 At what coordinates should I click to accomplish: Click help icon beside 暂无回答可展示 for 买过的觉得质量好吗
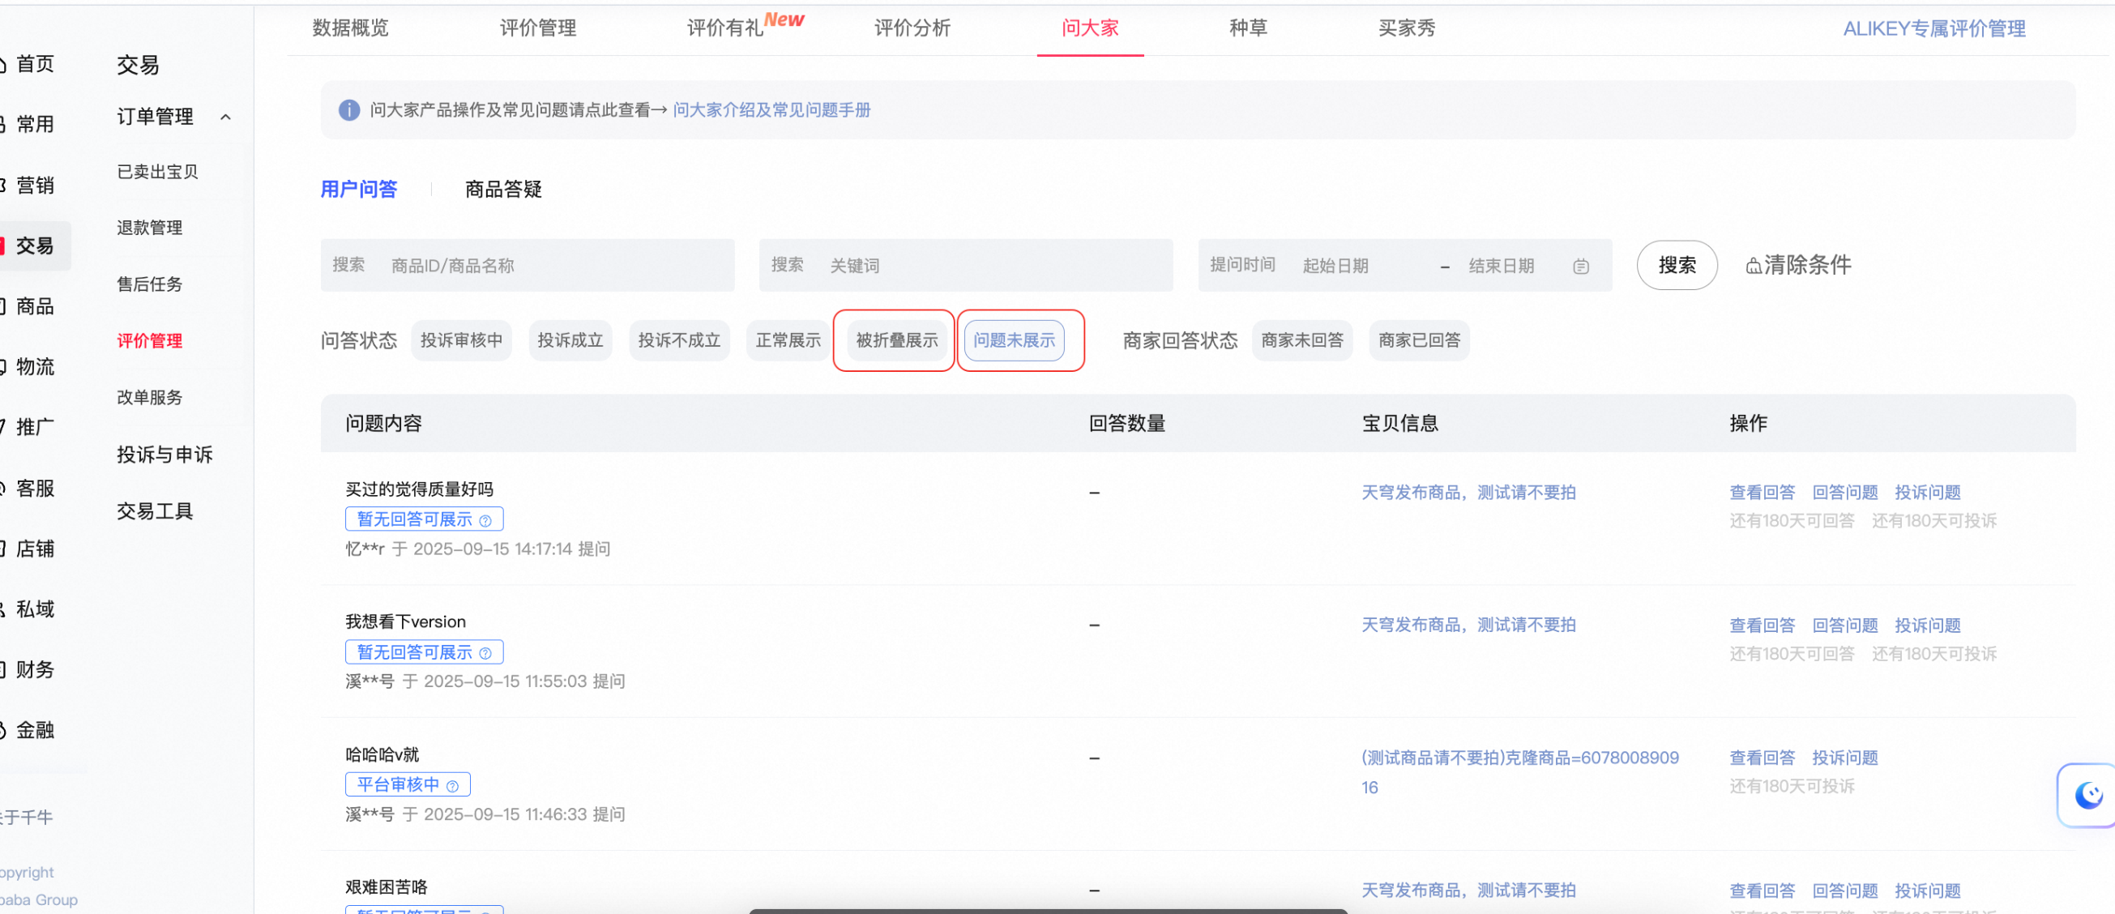[485, 521]
